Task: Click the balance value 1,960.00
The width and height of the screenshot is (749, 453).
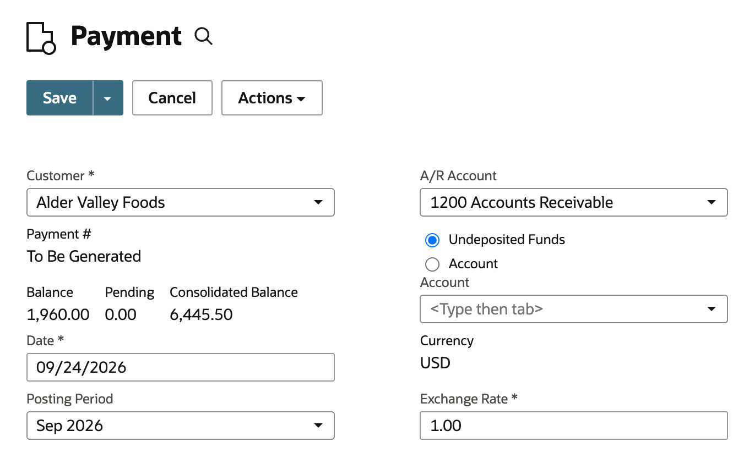Action: pyautogui.click(x=58, y=315)
